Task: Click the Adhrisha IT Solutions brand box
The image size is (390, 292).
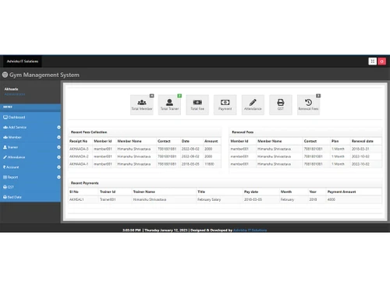Action: click(23, 62)
